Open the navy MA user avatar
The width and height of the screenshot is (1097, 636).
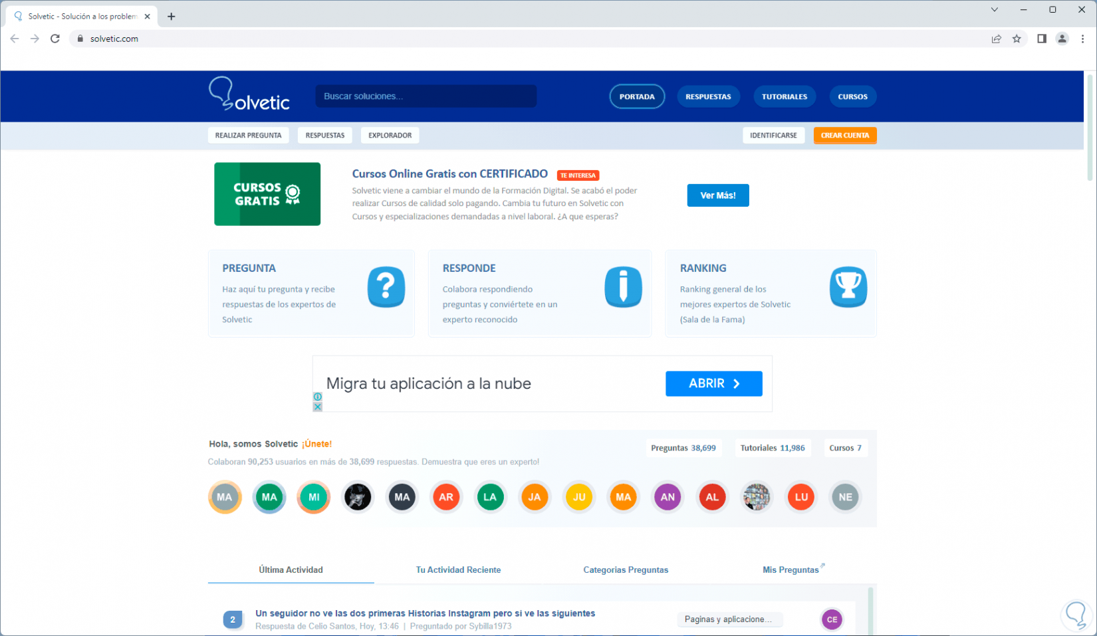402,497
